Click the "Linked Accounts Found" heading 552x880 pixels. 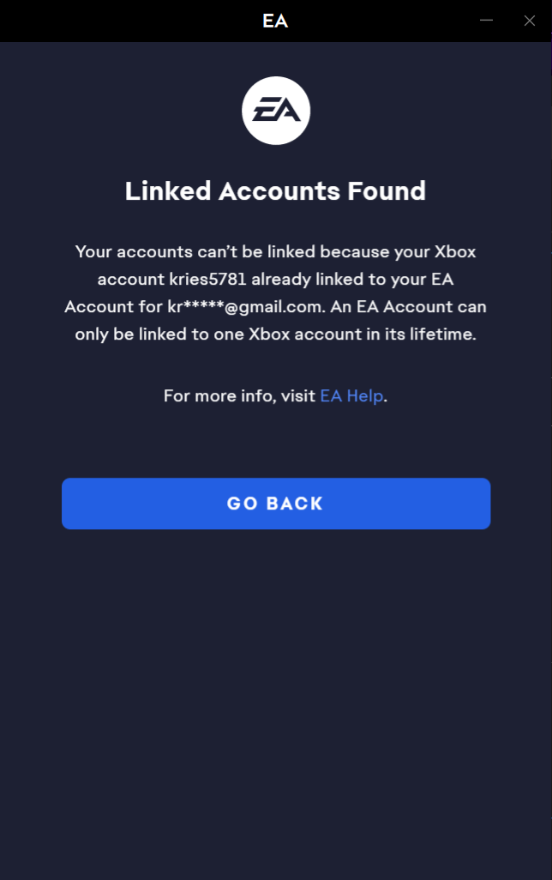[x=275, y=190]
